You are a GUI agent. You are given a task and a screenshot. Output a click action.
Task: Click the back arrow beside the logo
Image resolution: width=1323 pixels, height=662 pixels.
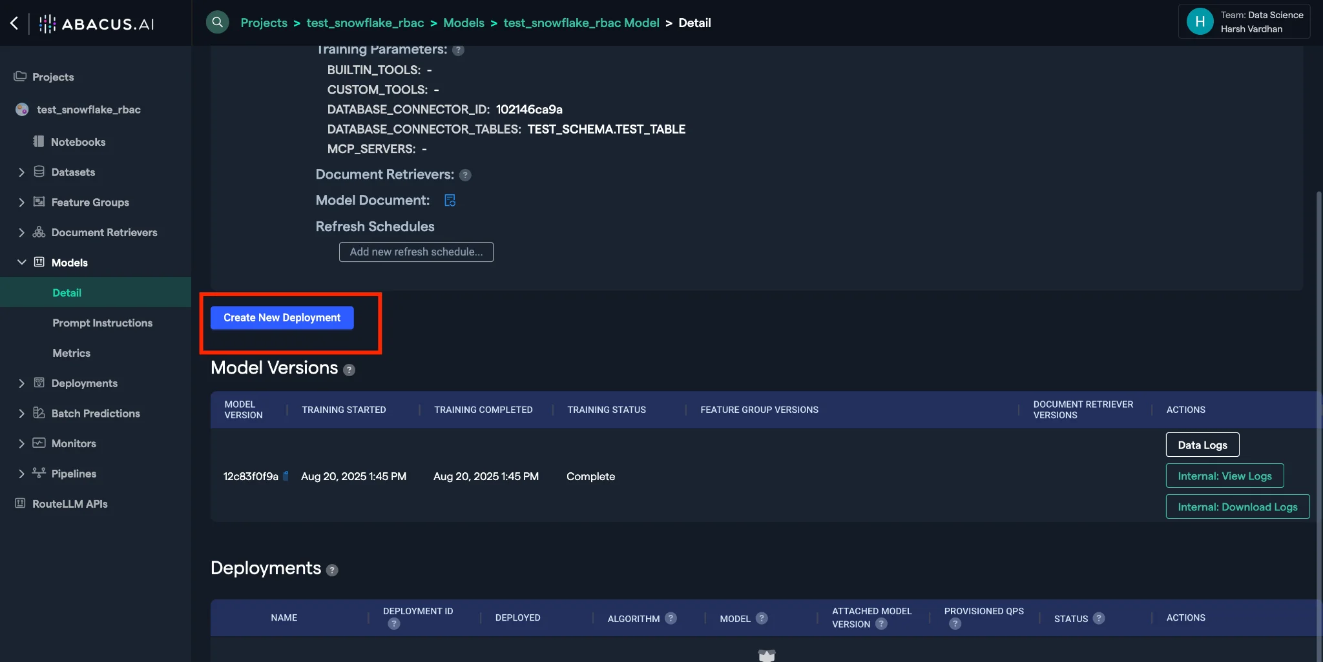(14, 23)
